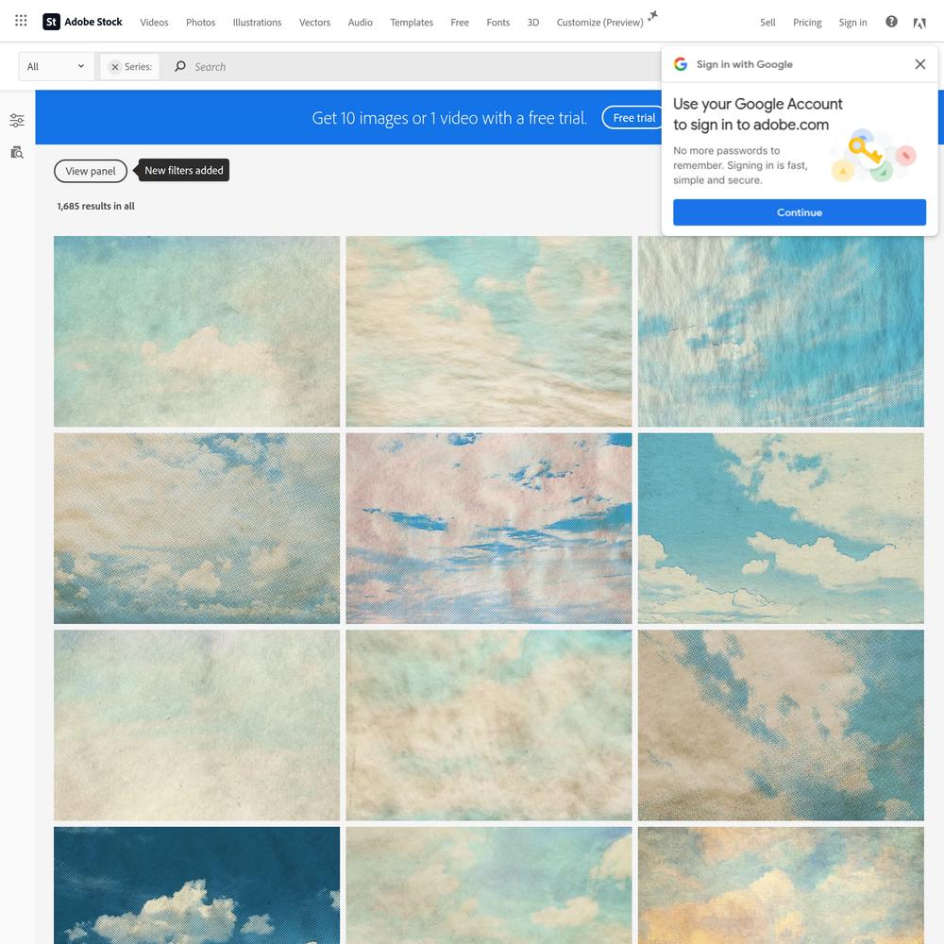The width and height of the screenshot is (944, 944).
Task: Open the filters sliders icon in sidebar
Action: 17,121
